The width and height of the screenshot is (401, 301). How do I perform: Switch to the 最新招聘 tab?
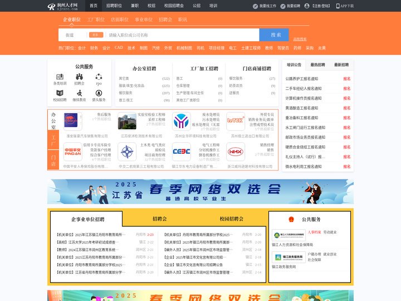click(341, 65)
